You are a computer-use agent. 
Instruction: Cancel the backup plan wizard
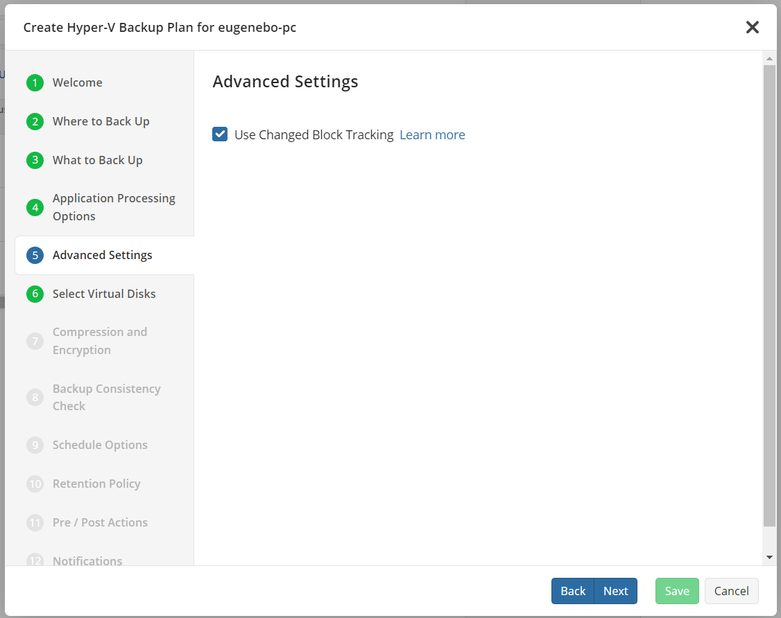[x=731, y=591]
